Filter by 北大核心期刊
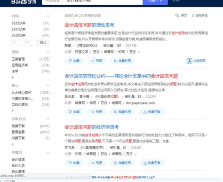223x182 pixels. [21, 93]
